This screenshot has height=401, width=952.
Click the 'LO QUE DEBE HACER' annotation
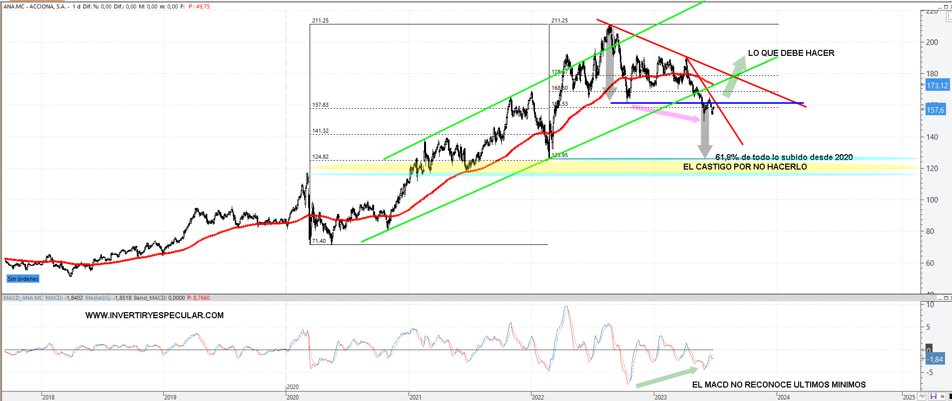tap(791, 53)
